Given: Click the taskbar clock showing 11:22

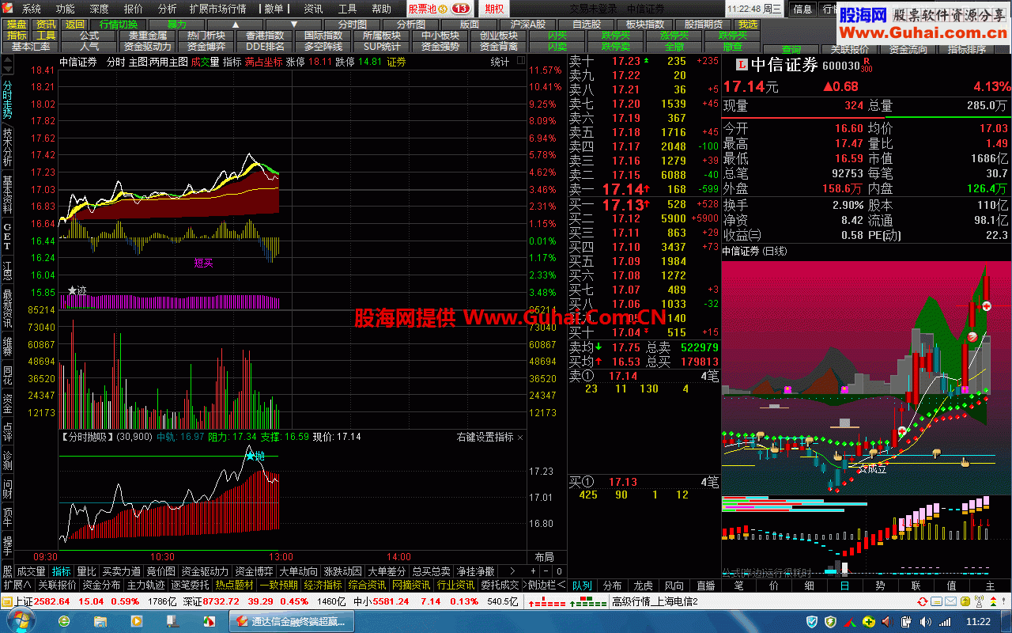Looking at the screenshot, I should click(x=978, y=622).
